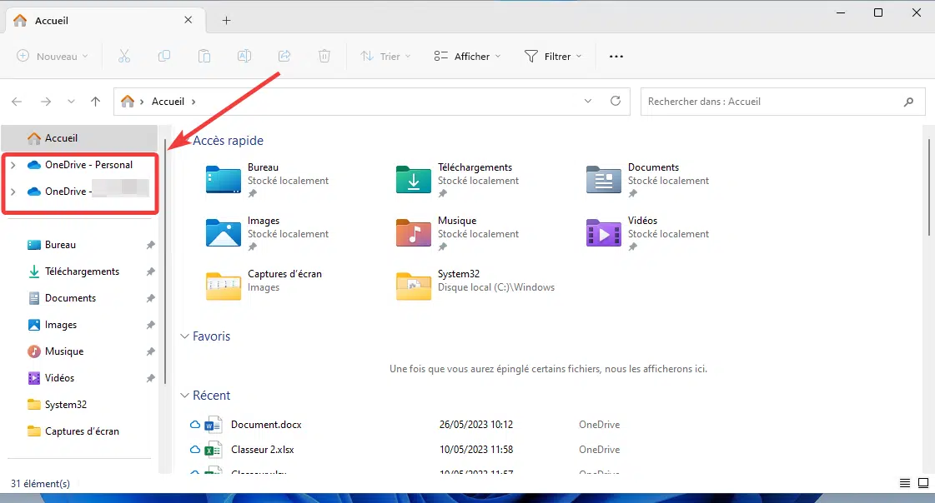Click pin icon beside Téléchargements in sidebar
935x503 pixels.
(150, 271)
